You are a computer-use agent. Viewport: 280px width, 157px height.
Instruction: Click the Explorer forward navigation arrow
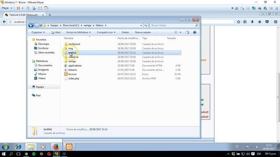[37, 25]
